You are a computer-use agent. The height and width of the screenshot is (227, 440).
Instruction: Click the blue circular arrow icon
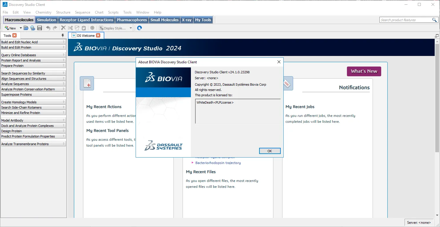(139, 28)
